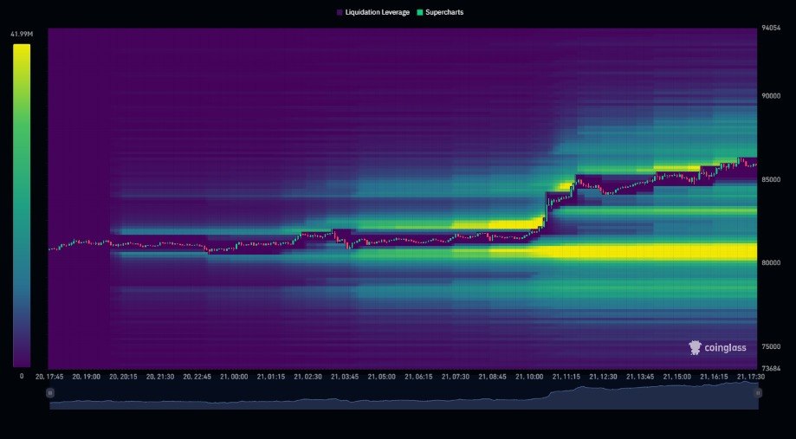This screenshot has height=439, width=796.
Task: Click the 21, 15:00 time label
Action: 676,377
